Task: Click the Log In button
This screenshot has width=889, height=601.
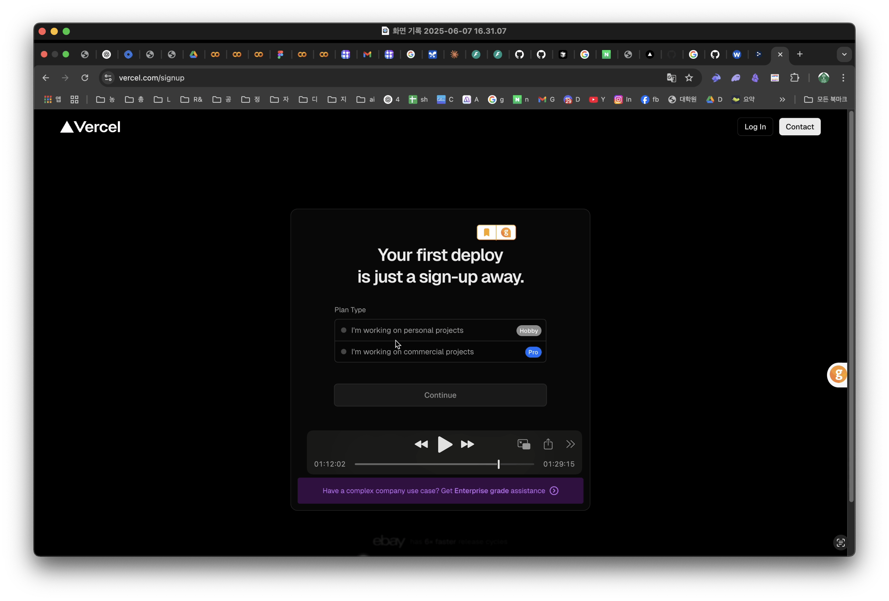Action: click(755, 127)
